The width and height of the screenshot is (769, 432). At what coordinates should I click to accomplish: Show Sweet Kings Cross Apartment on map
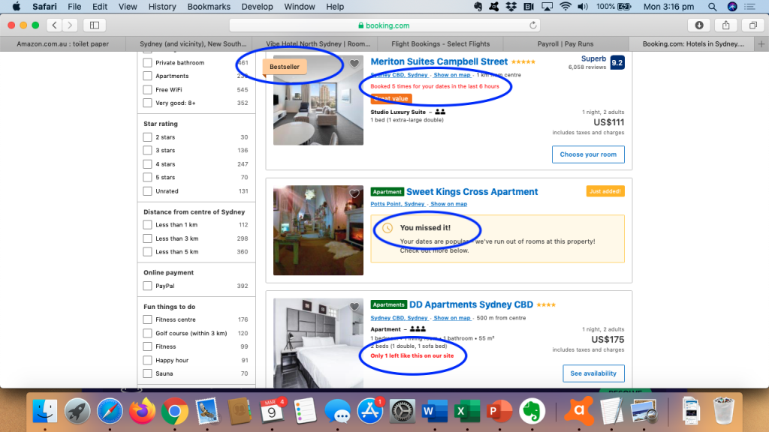click(449, 204)
